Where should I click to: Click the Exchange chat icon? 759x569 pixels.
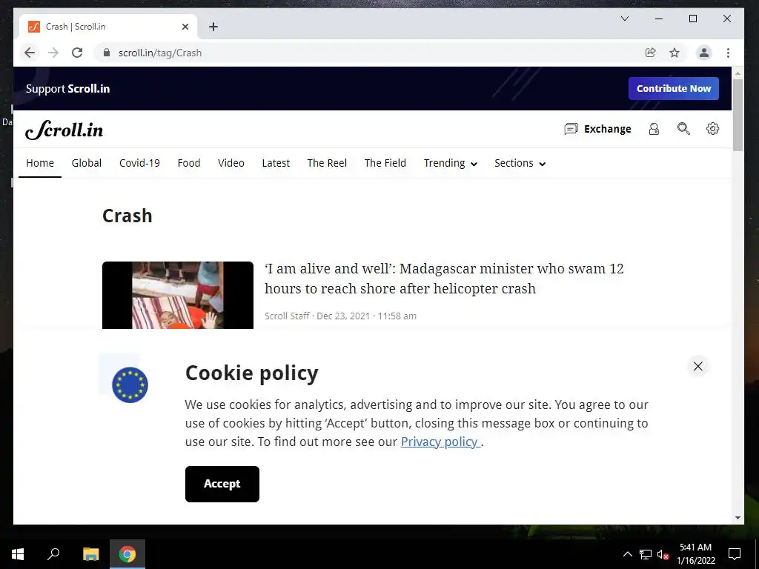tap(571, 129)
